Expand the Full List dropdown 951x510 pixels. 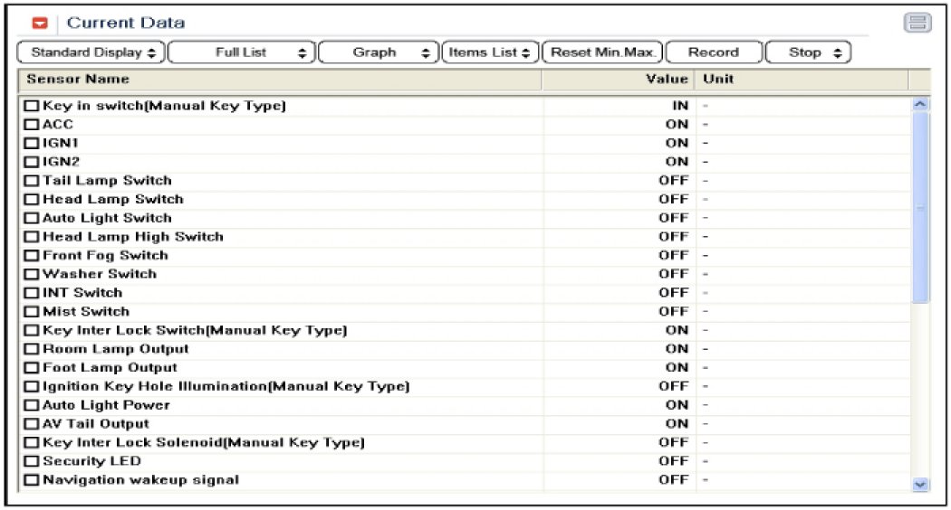242,52
